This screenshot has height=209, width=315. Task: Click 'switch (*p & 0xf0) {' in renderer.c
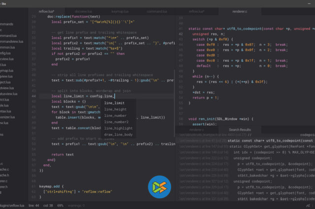point(213,39)
